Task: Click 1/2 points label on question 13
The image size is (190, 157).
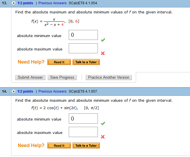Action: (25, 3)
